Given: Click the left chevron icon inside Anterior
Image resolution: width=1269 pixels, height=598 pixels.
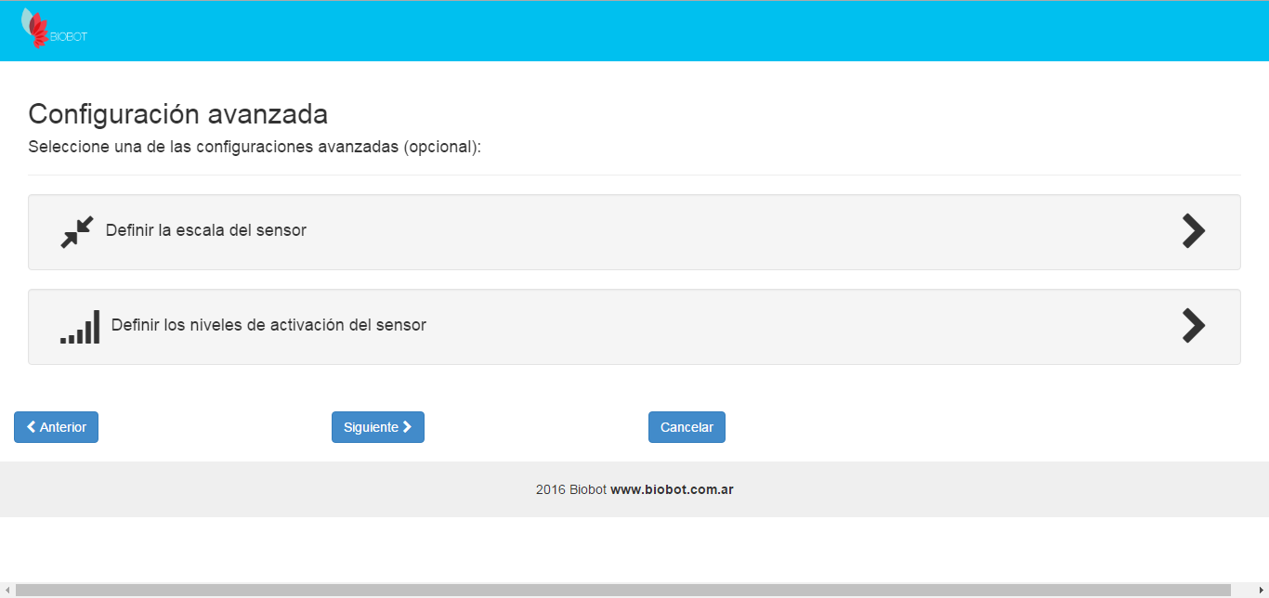Looking at the screenshot, I should (32, 427).
